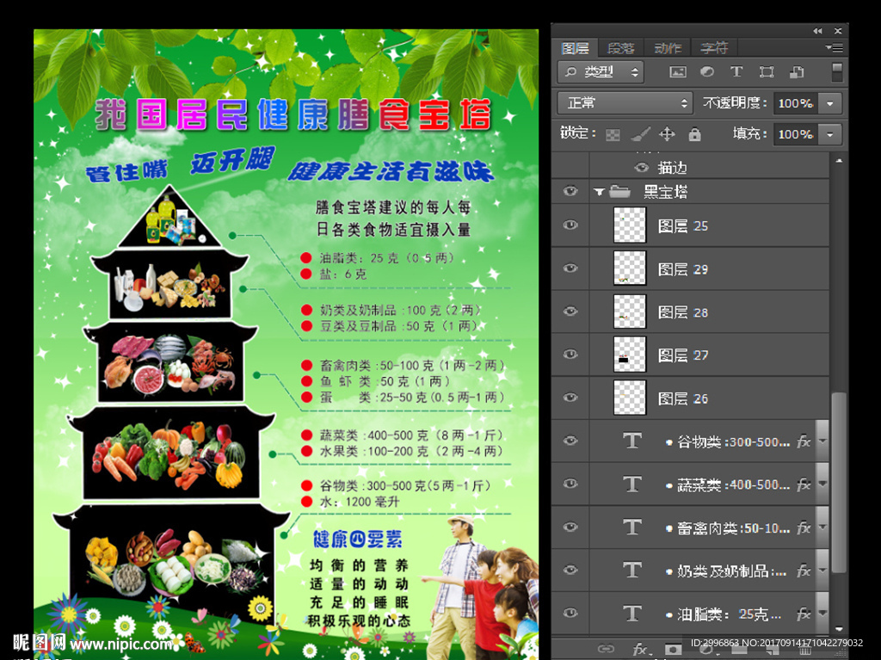Viewport: 881px width, 660px height.
Task: Select the 图层 28 layer name
Action: point(682,312)
